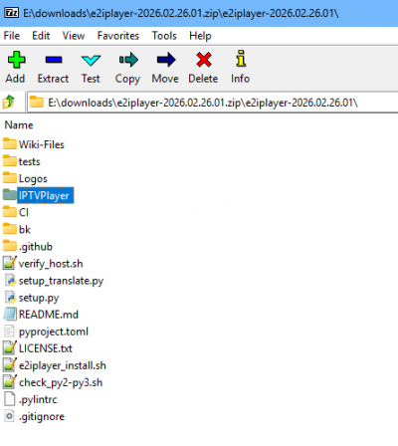
Task: Click the address bar path field
Action: coord(212,103)
